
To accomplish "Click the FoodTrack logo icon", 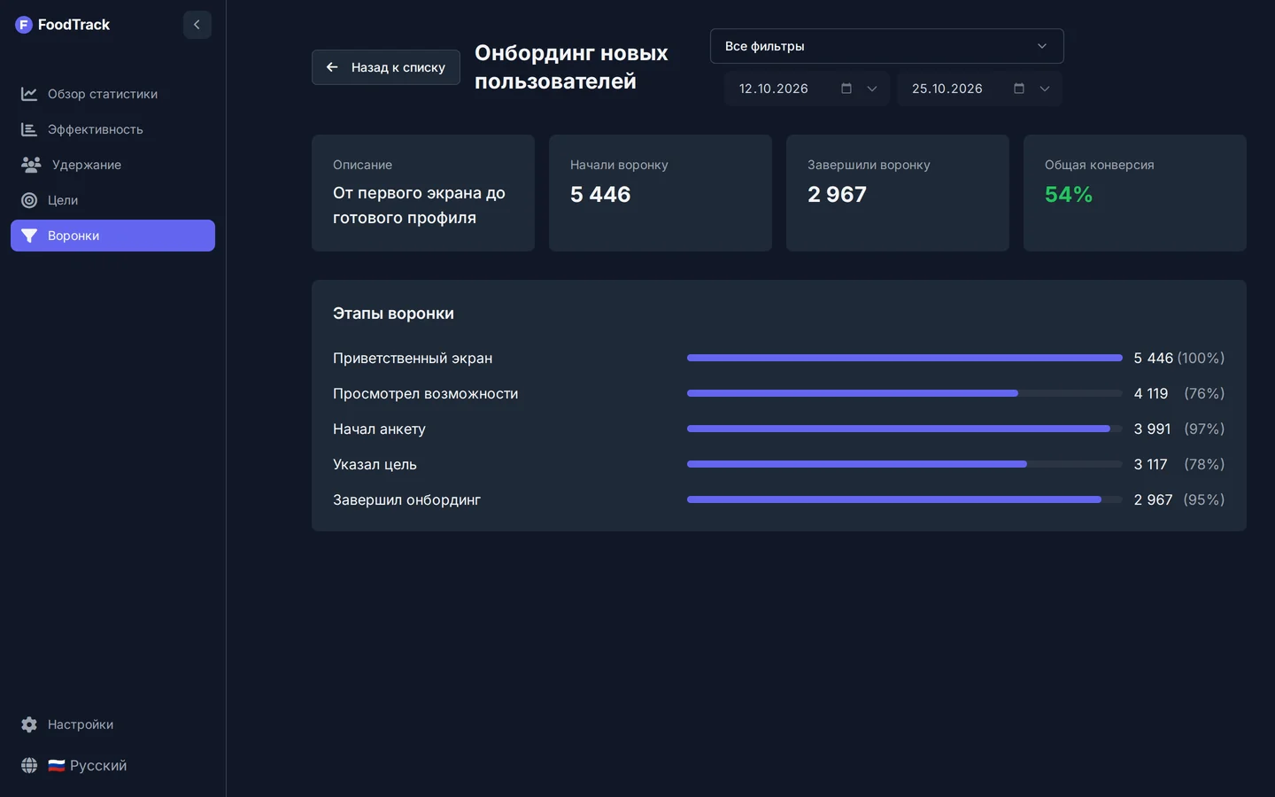I will pyautogui.click(x=24, y=25).
